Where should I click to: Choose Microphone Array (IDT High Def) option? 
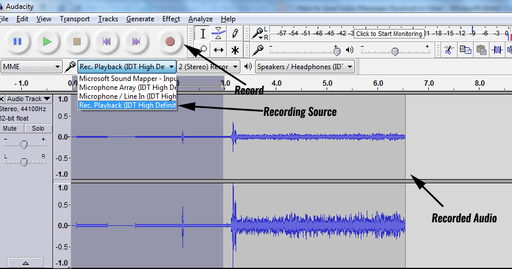128,87
